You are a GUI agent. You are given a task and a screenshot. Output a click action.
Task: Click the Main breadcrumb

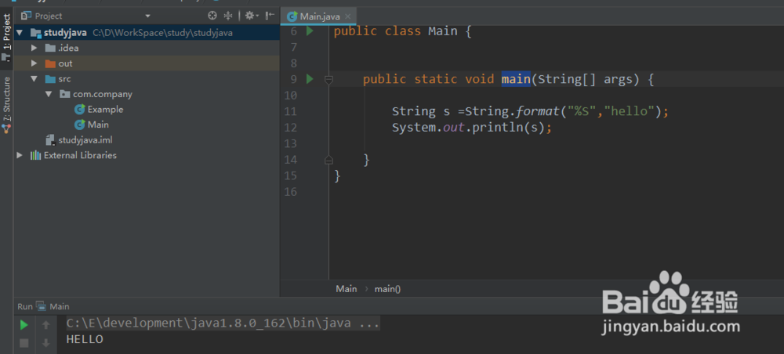tap(347, 288)
